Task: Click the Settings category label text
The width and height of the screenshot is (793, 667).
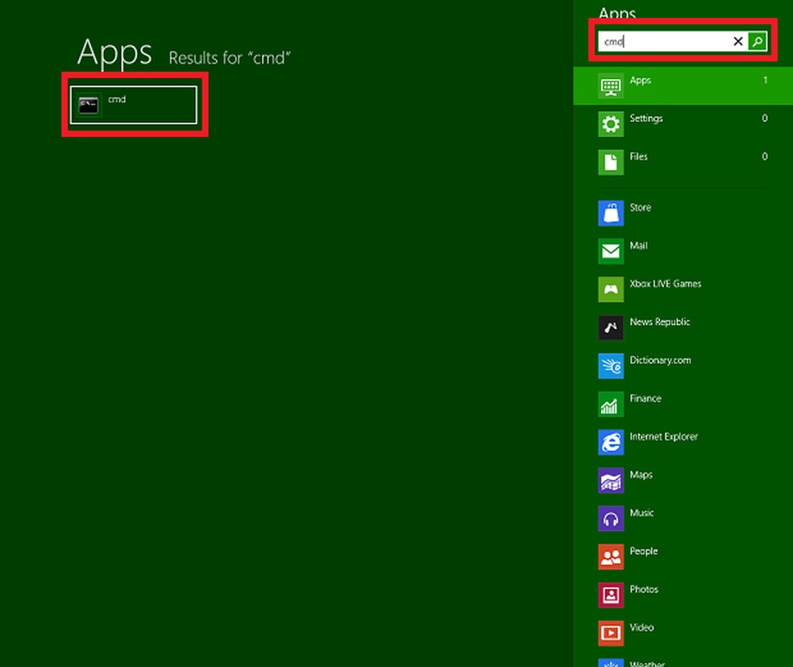Action: pos(646,119)
